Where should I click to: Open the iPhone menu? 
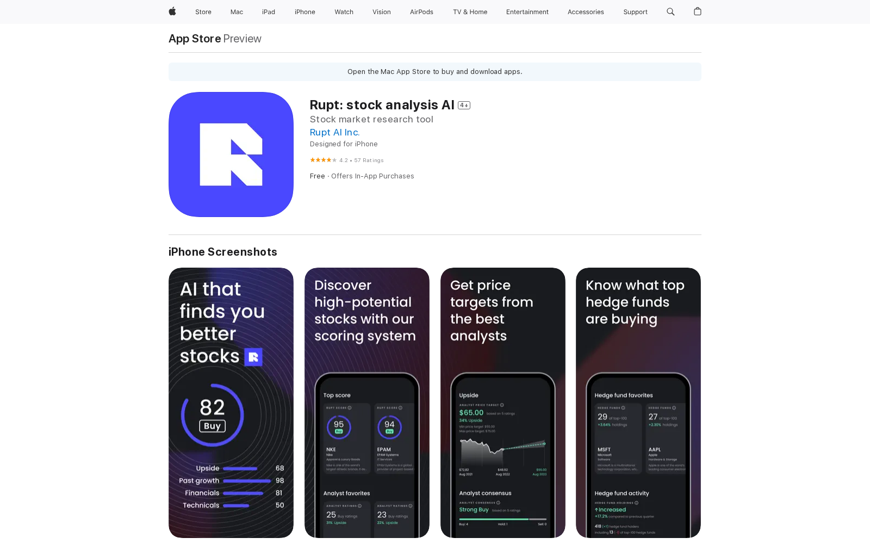(x=305, y=12)
